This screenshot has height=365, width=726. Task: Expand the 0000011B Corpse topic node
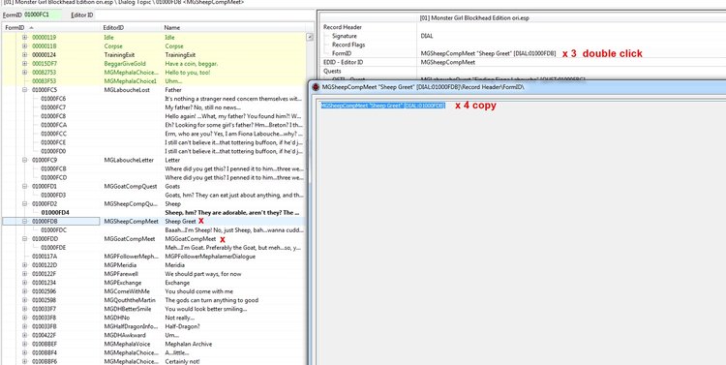(x=24, y=46)
